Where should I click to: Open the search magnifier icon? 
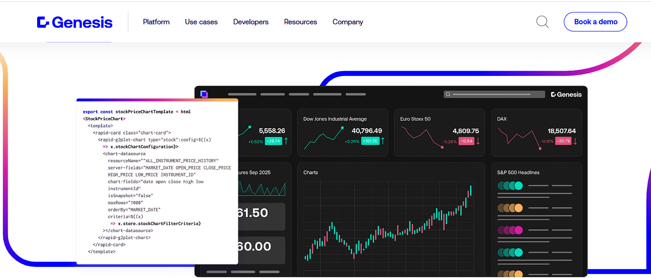542,22
